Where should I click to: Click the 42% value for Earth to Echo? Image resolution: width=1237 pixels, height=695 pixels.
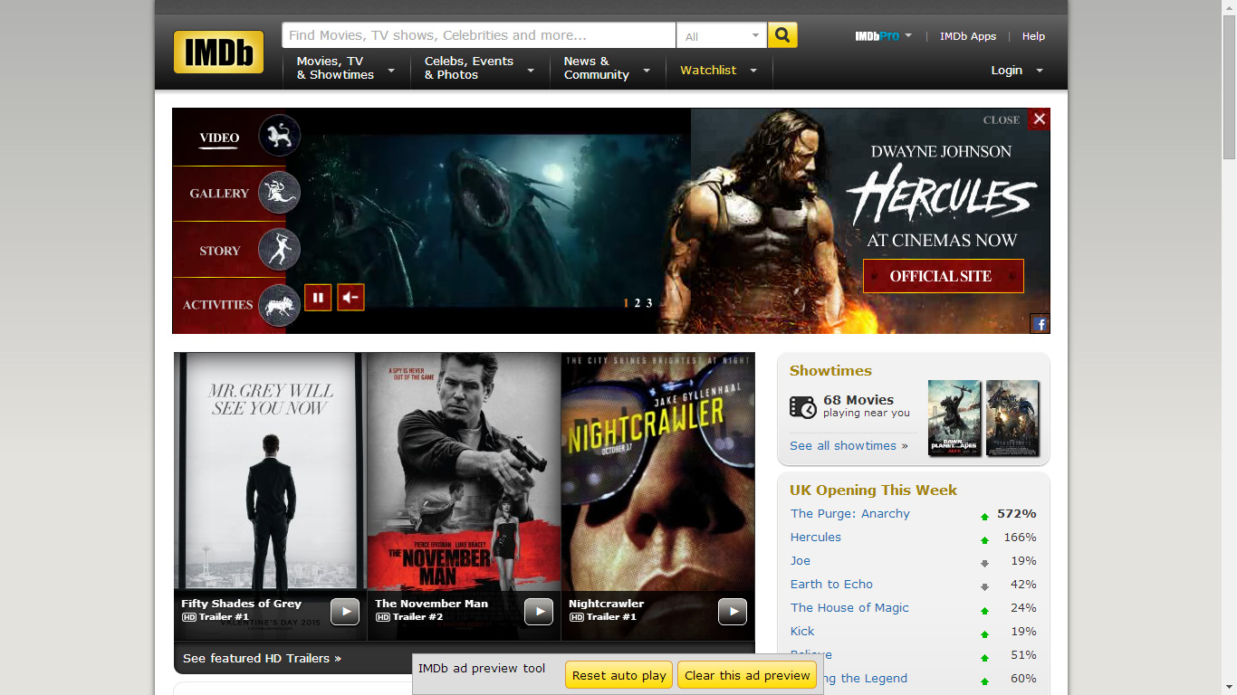point(1023,584)
